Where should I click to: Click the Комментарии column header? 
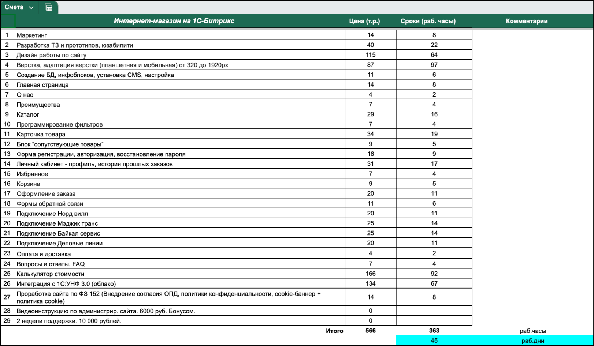point(527,21)
